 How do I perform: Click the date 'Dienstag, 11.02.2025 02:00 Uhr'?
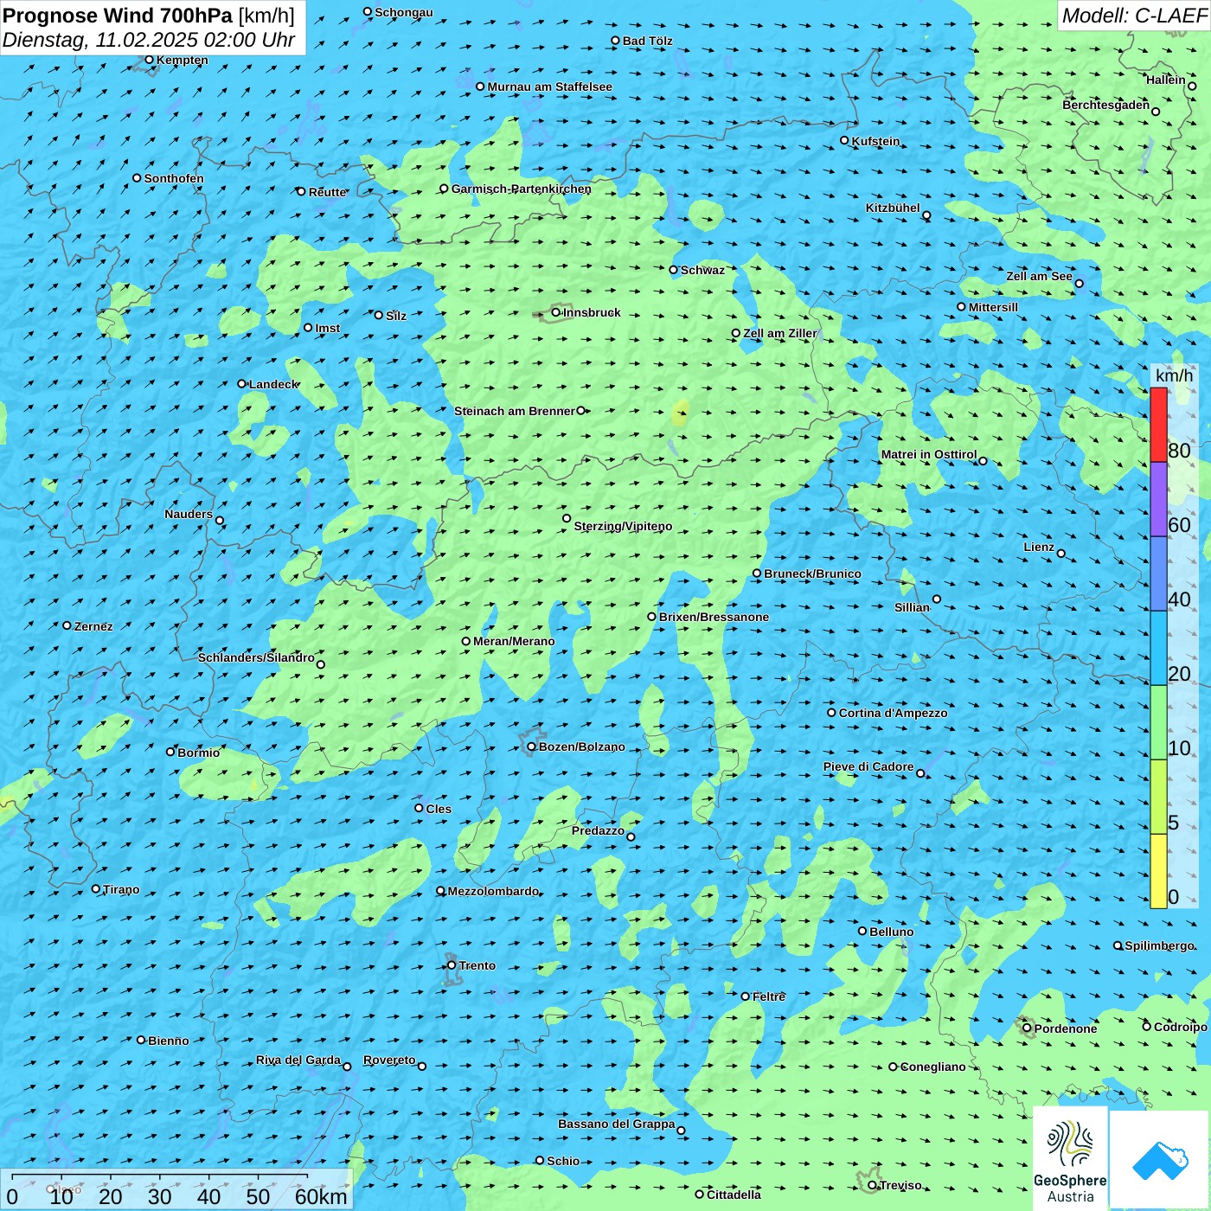tap(149, 40)
